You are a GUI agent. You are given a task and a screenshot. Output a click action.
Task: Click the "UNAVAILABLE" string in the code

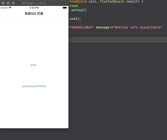tap(82, 27)
